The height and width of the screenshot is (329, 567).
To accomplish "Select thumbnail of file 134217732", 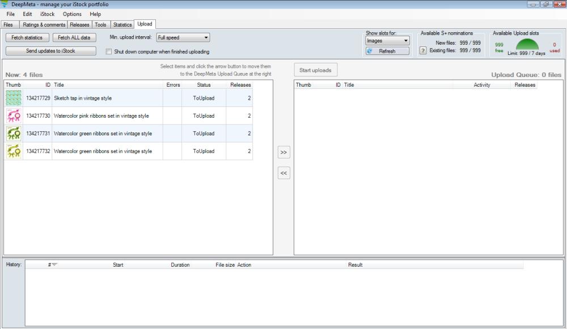I will pos(14,151).
